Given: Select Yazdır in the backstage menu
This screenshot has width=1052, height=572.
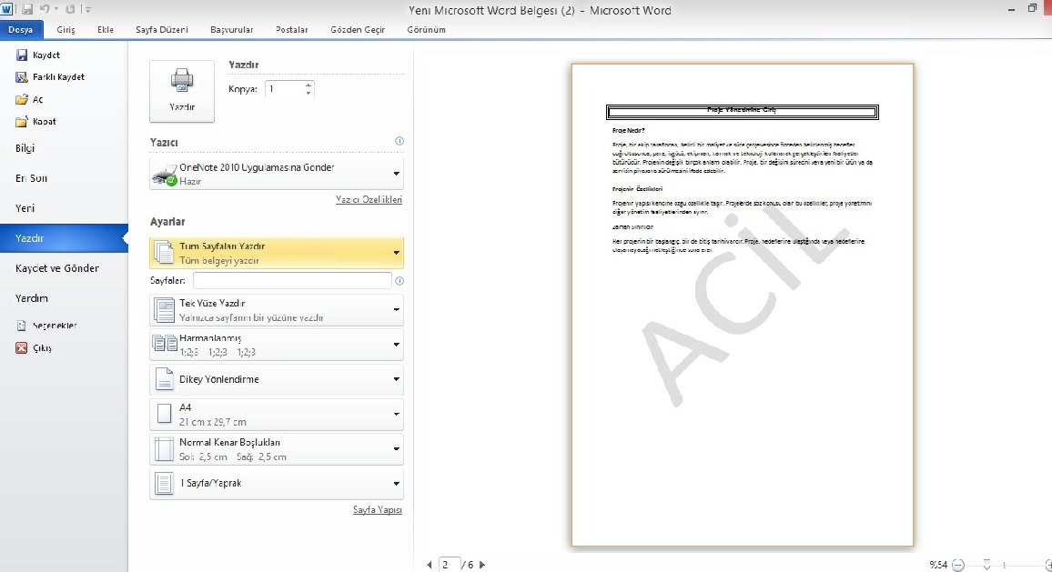Looking at the screenshot, I should 64,238.
